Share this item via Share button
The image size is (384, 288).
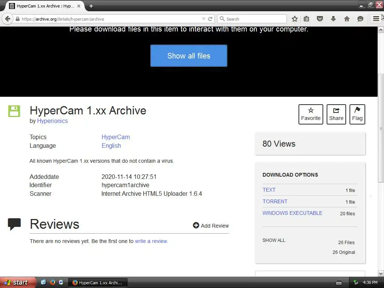(x=336, y=114)
